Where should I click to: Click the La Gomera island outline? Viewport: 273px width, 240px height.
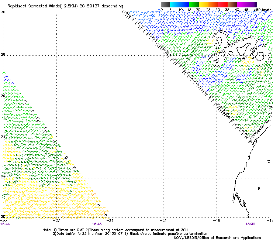coord(231,53)
